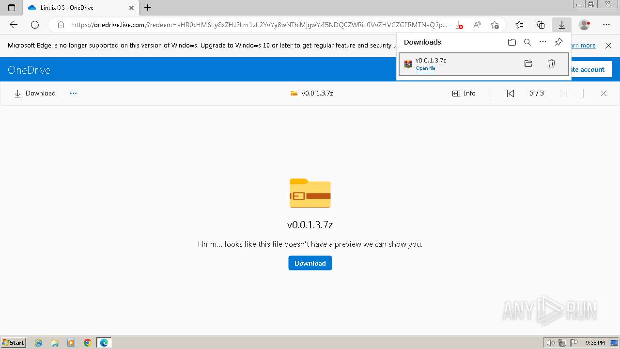Screen dimensions: 620x349
Task: Click the blue Download button
Action: coord(310,263)
